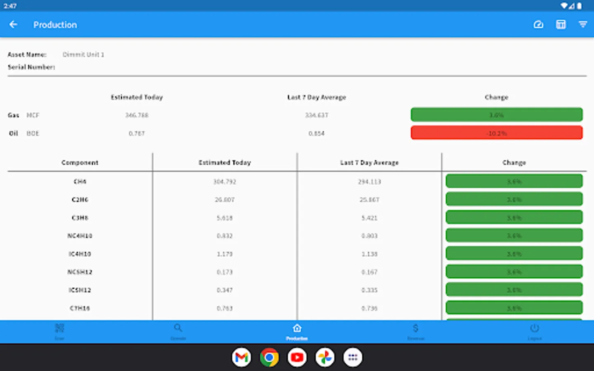Click Oil estimated today value 0.767
The image size is (594, 371).
tap(137, 133)
